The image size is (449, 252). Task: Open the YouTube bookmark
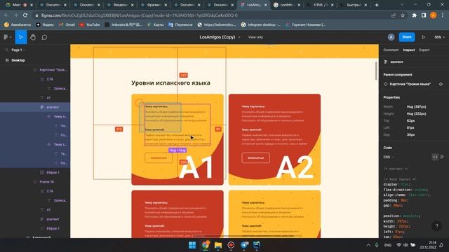(90, 25)
